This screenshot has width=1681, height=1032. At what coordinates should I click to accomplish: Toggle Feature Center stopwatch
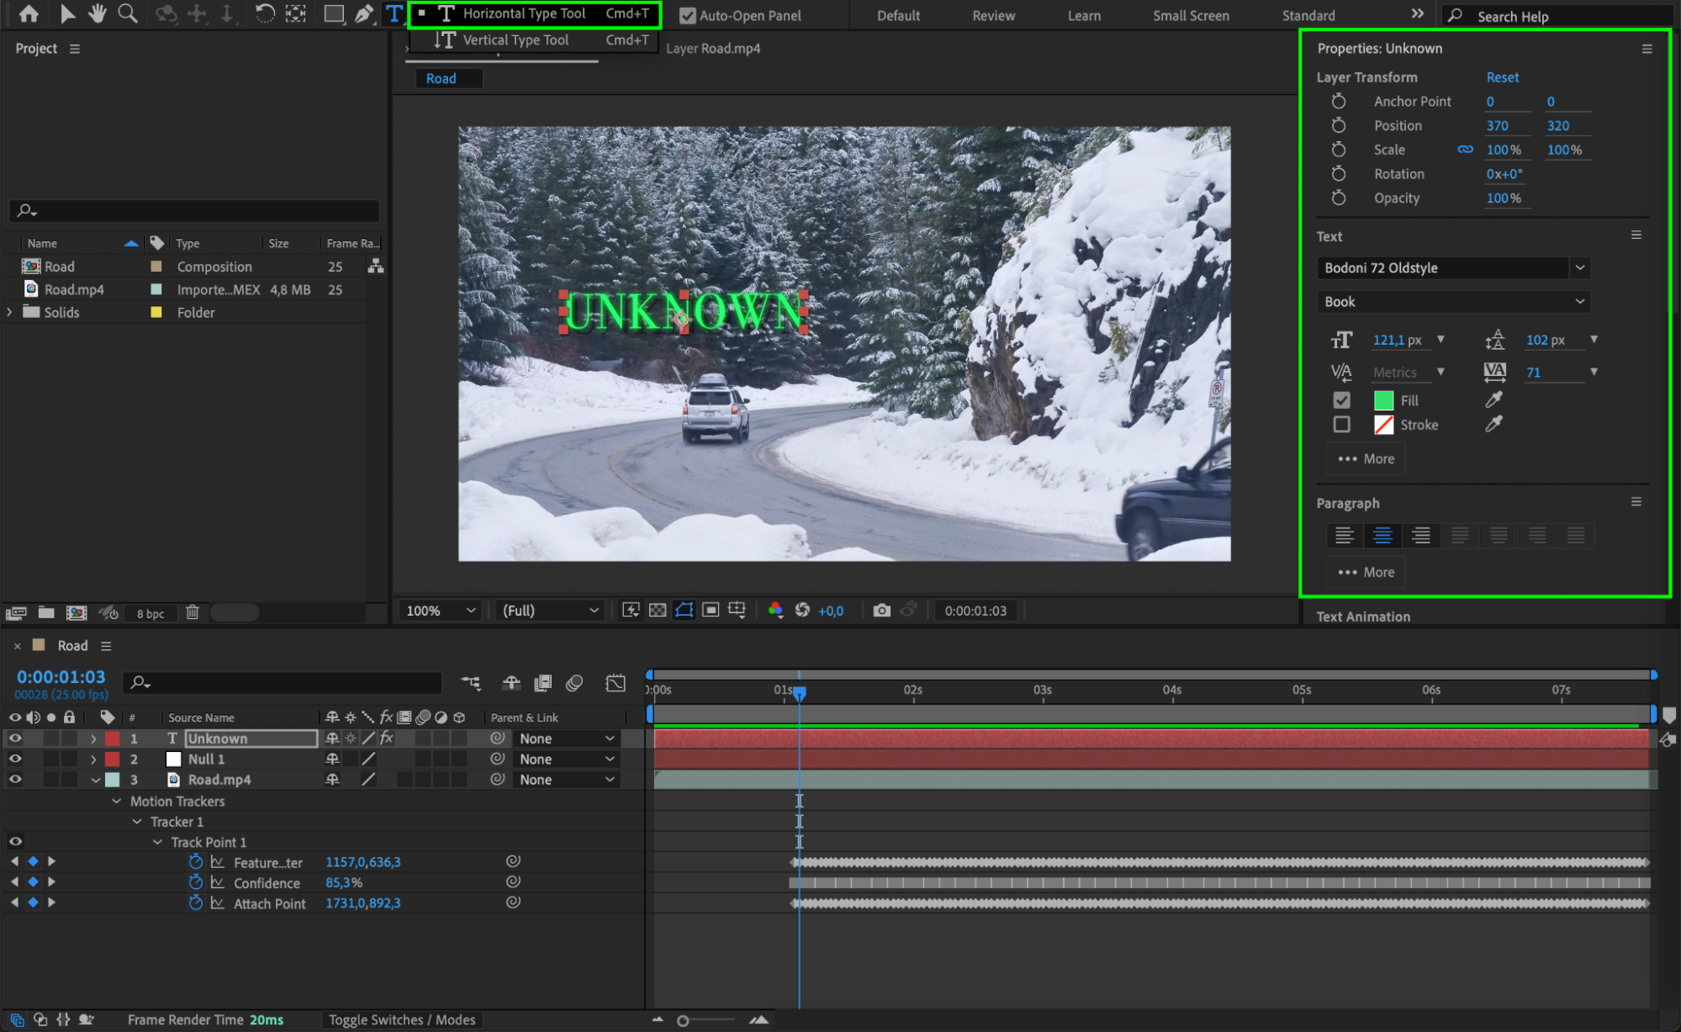coord(196,862)
